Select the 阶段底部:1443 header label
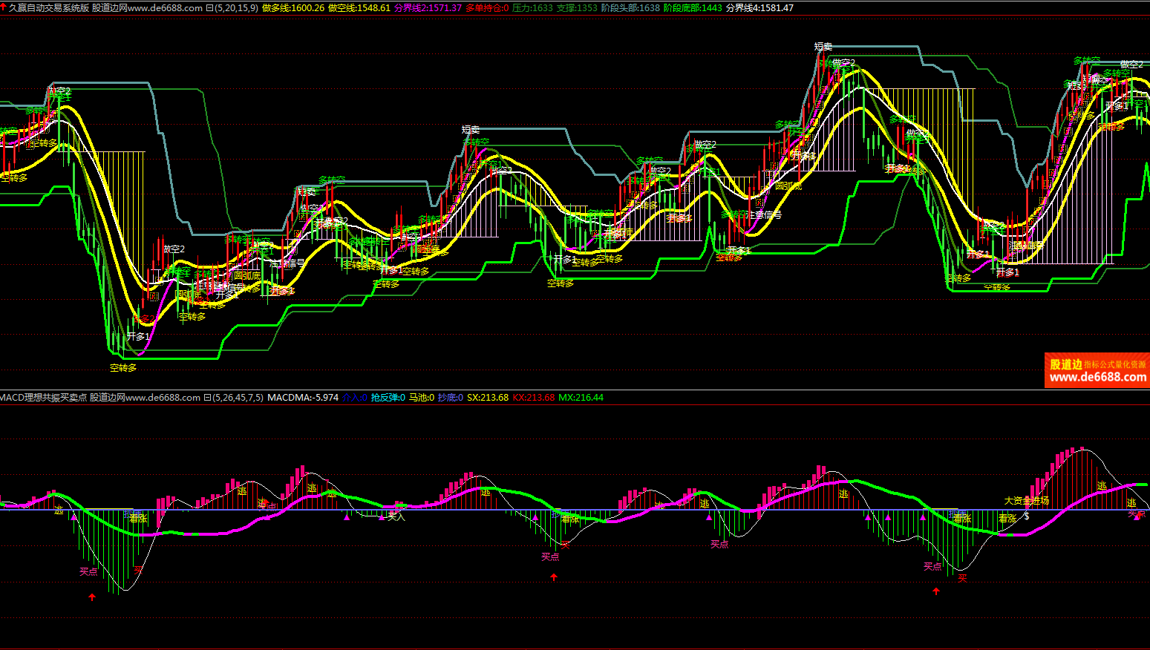This screenshot has height=650, width=1150. [693, 8]
